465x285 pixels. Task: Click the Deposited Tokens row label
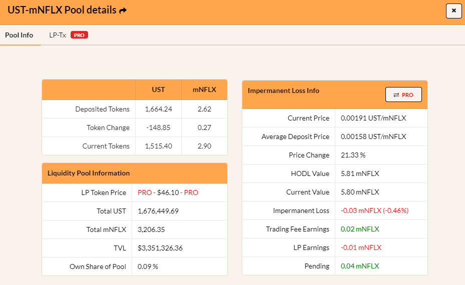(102, 109)
